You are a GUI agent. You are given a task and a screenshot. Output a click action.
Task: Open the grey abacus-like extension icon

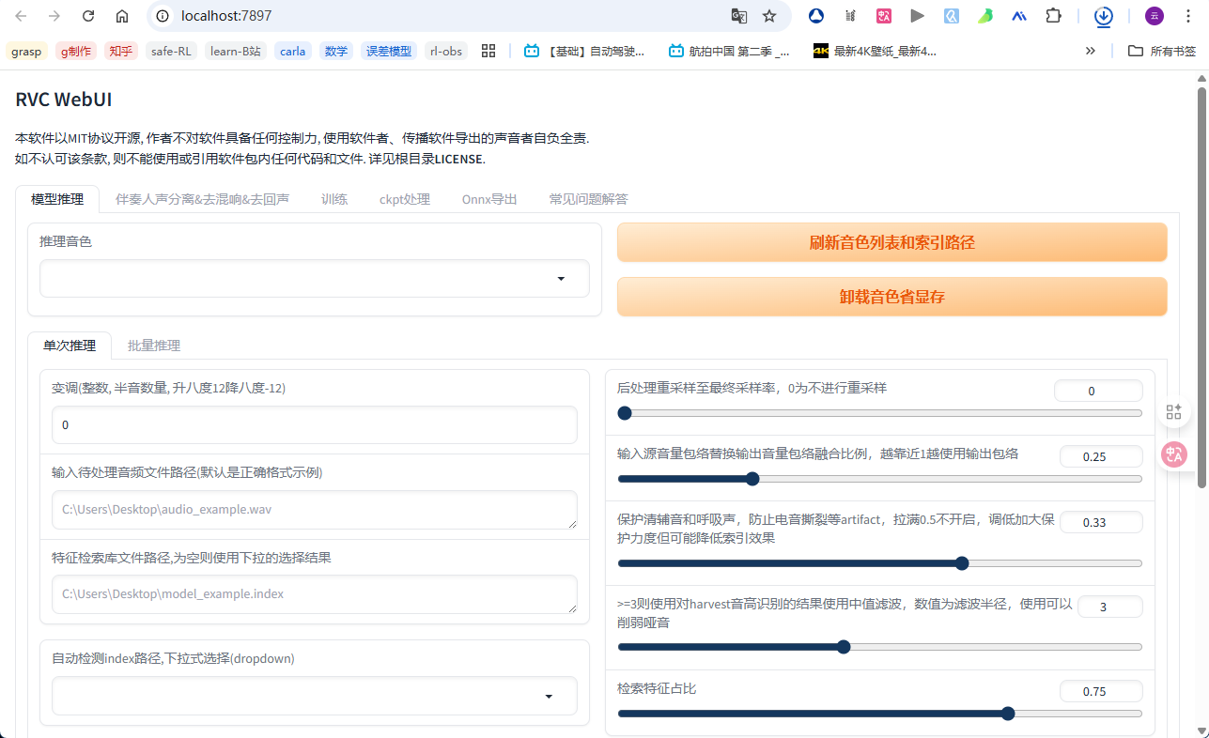coord(850,16)
